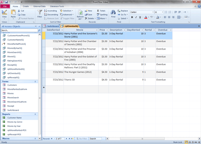Sort Descending with the Z-A icon
The height and width of the screenshot is (144, 201).
(45, 15)
